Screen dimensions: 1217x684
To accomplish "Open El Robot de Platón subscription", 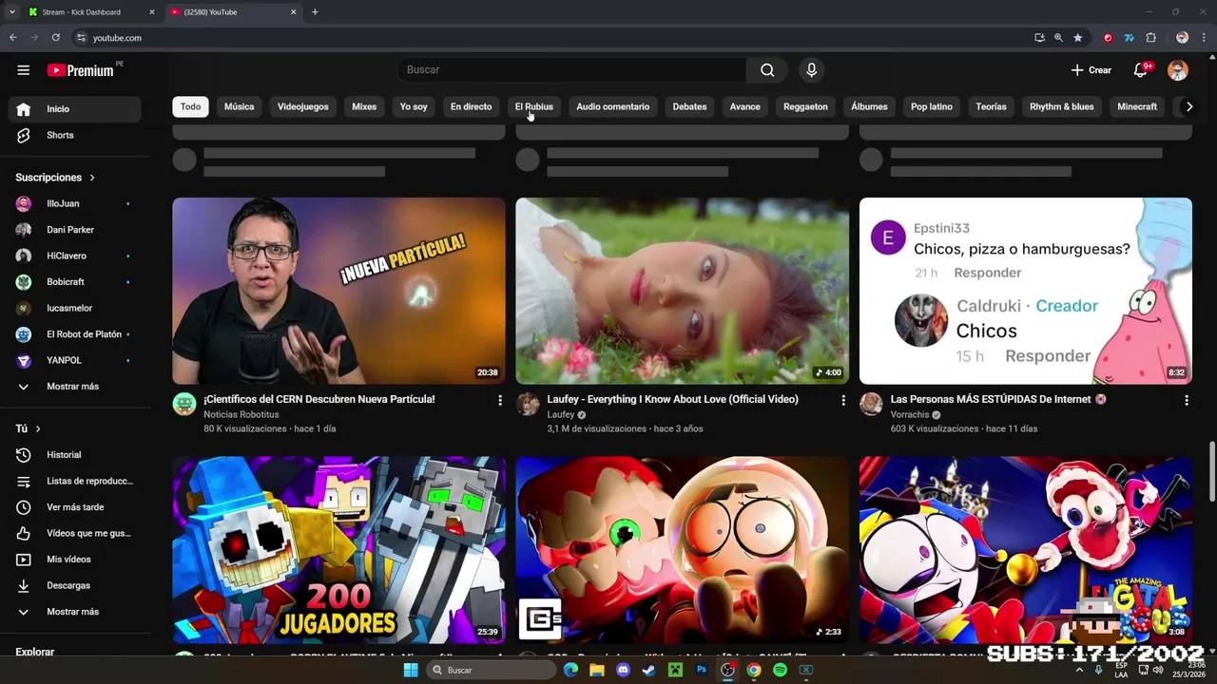I will pyautogui.click(x=75, y=334).
